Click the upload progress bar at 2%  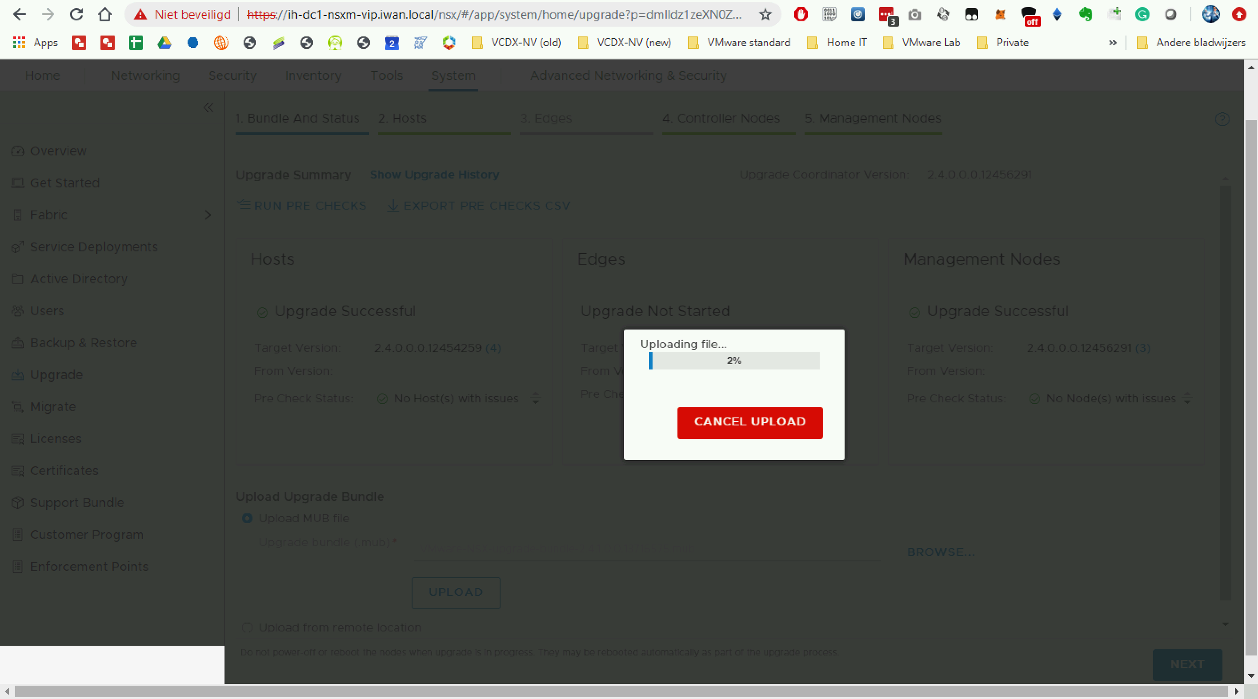coord(733,361)
